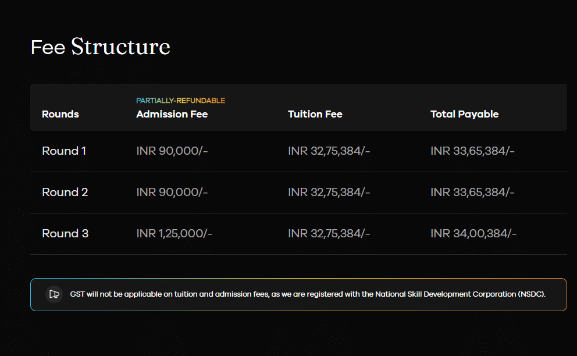
Task: Select the Rounds column header
Action: (x=60, y=114)
